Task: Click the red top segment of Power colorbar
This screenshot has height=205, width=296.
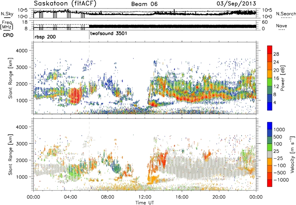Action: [270, 50]
